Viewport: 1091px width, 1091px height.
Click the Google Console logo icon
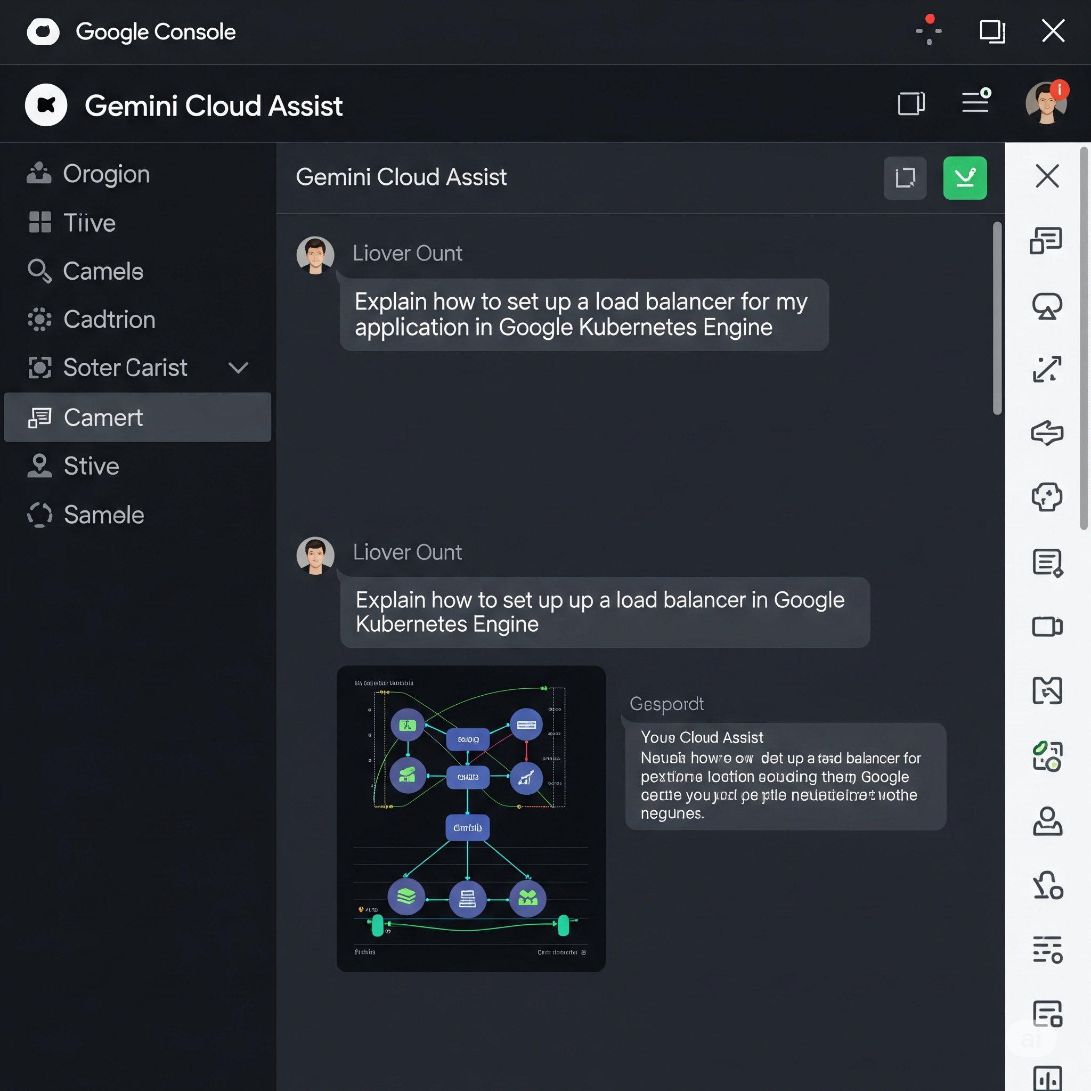tap(43, 31)
